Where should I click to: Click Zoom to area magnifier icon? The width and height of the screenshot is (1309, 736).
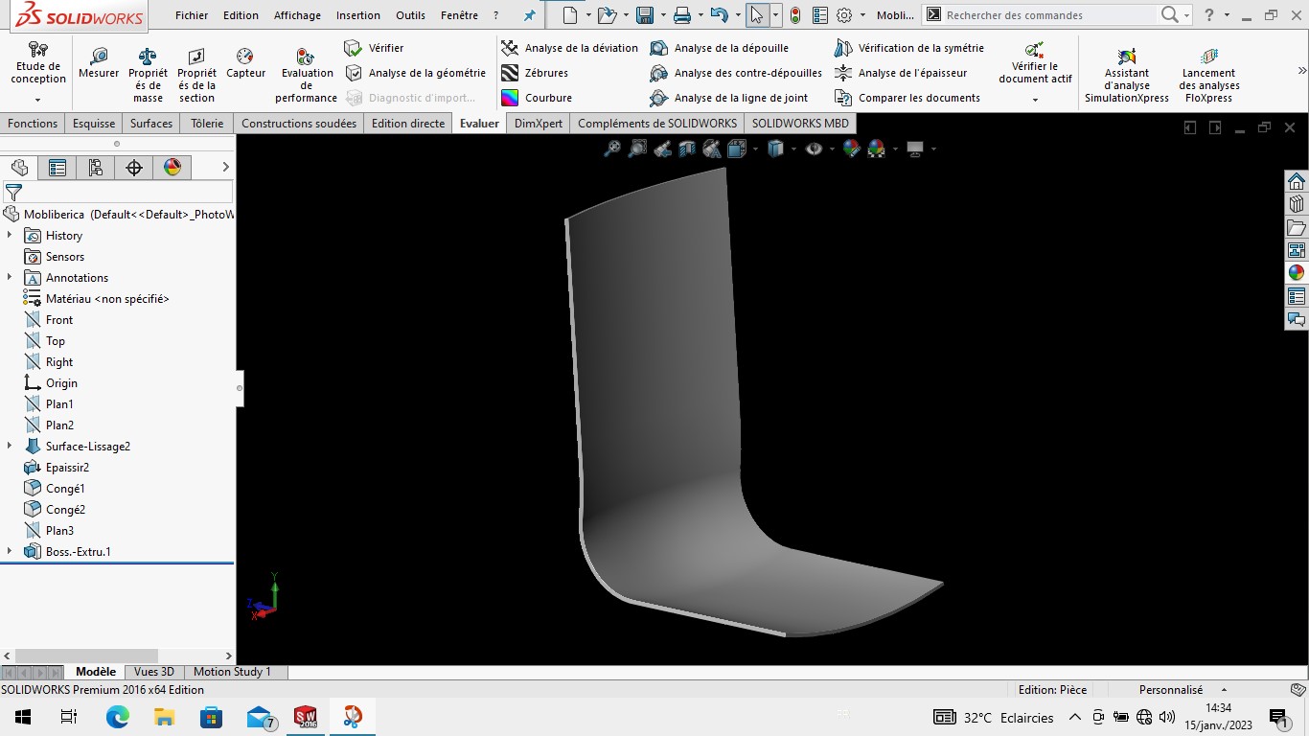coord(637,149)
